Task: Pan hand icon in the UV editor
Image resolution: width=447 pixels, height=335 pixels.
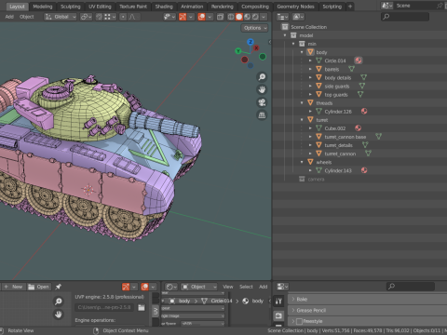Action: (58, 315)
